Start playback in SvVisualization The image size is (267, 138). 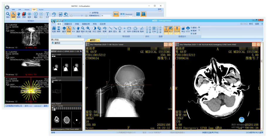36,15
